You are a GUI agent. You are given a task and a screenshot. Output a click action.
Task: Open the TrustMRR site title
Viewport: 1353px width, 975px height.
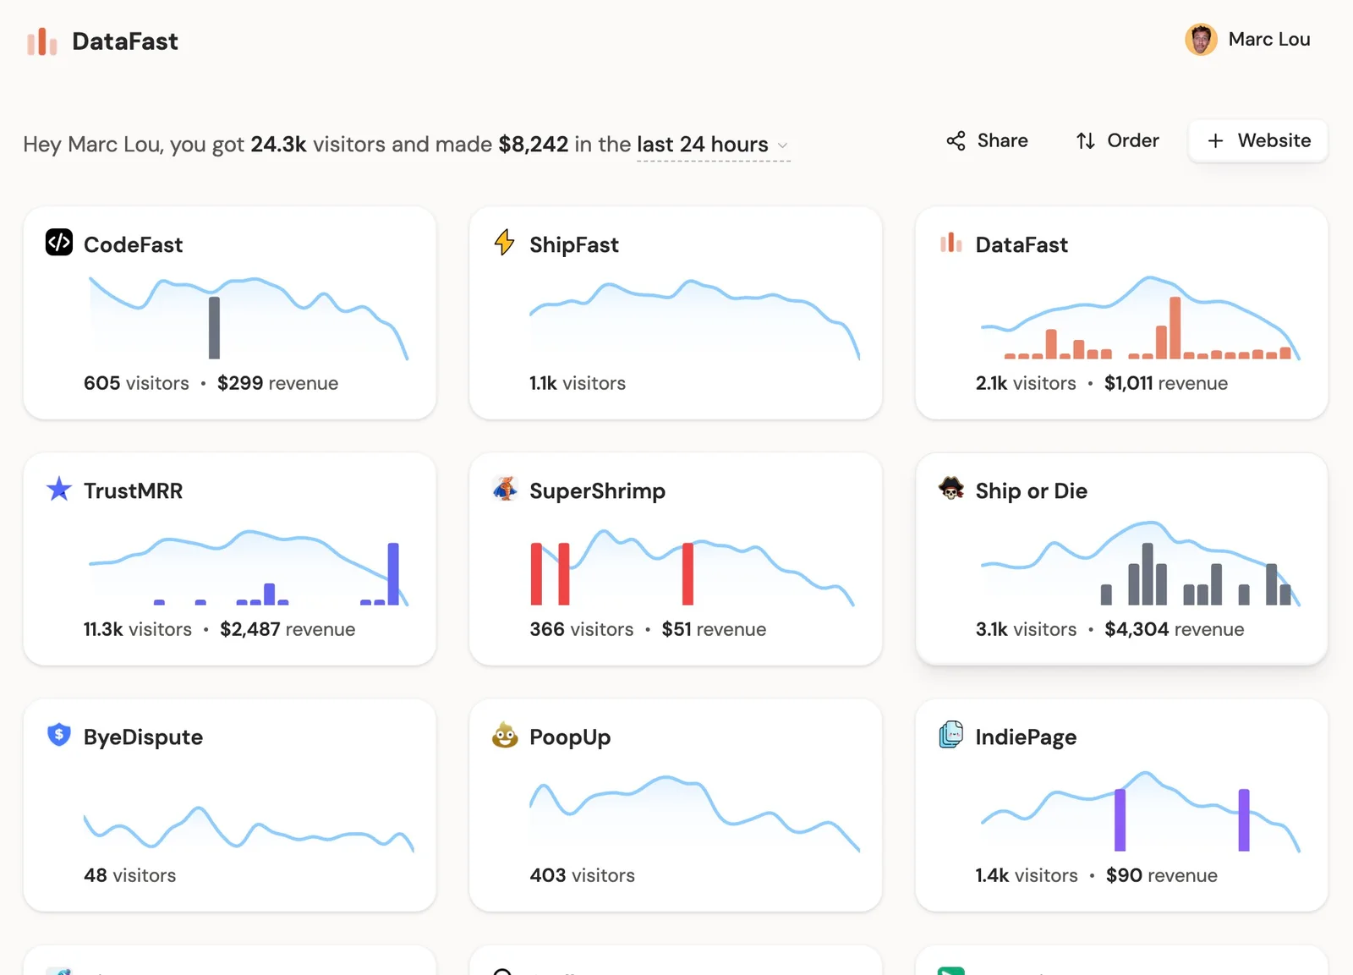pos(133,490)
